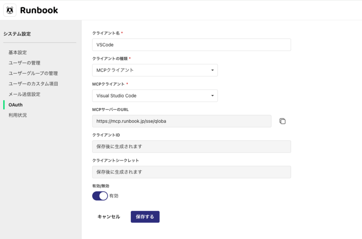
Task: Click the キャンセル button
Action: [109, 217]
